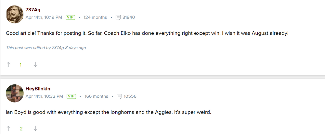Visit the 737Ag username link

point(33,10)
